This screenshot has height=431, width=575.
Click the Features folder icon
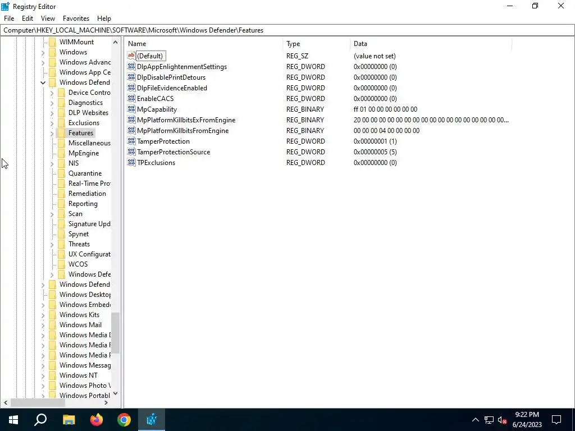coord(61,132)
